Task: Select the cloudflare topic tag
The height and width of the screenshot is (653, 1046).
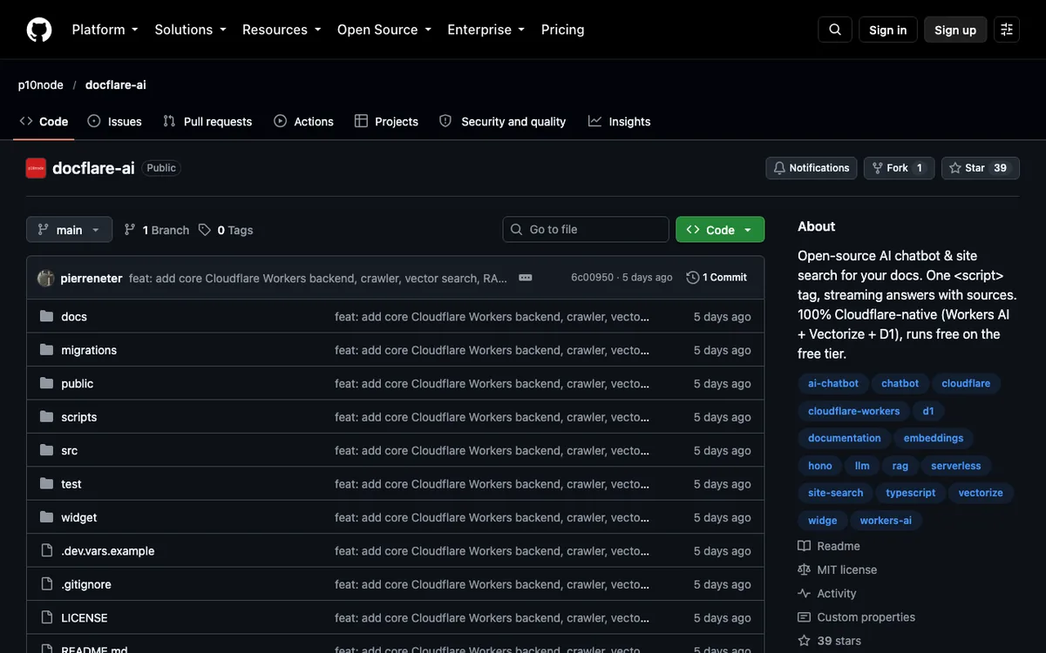Action: 966,383
